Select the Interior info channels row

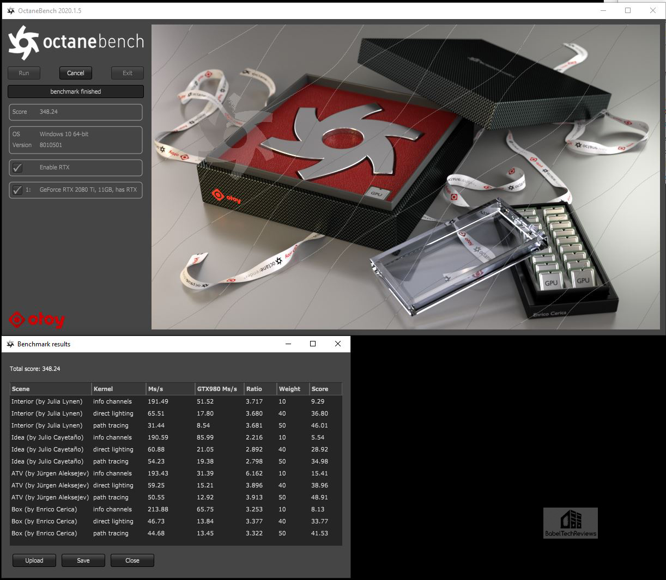(176, 401)
